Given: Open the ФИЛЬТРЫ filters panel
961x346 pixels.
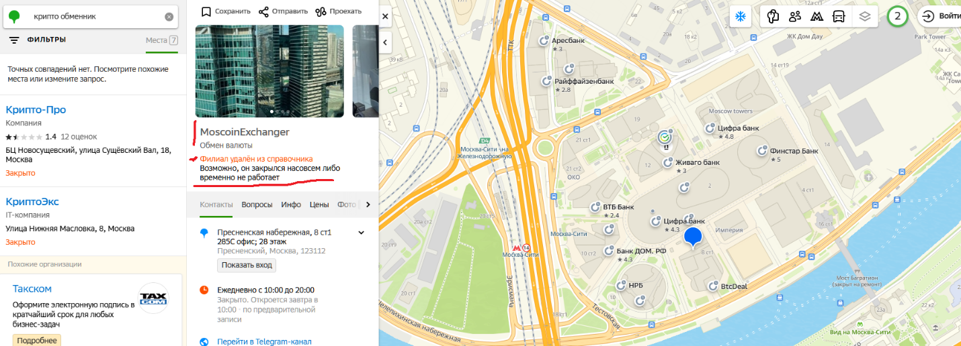Looking at the screenshot, I should pyautogui.click(x=38, y=40).
